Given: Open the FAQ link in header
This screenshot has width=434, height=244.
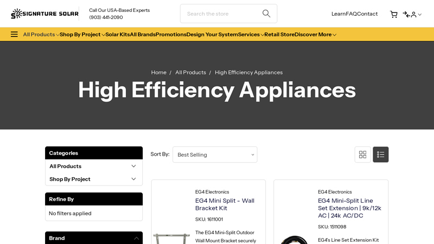Looking at the screenshot, I should point(351,14).
